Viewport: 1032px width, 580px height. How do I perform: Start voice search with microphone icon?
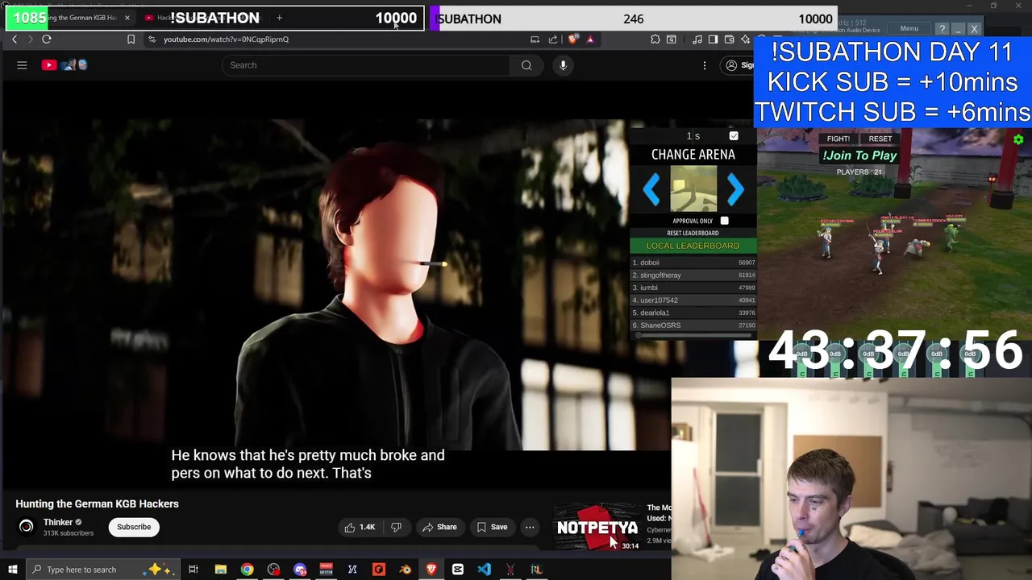[x=563, y=65]
